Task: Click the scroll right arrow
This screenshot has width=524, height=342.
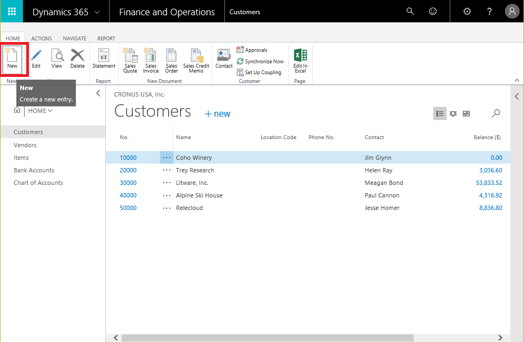Action: point(500,338)
